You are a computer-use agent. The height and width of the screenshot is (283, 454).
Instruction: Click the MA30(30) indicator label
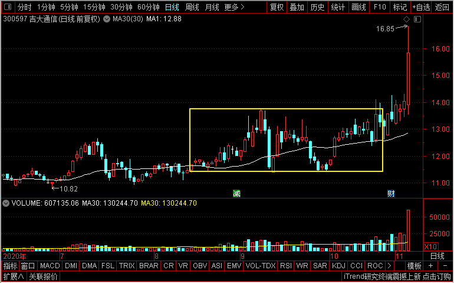(x=128, y=19)
